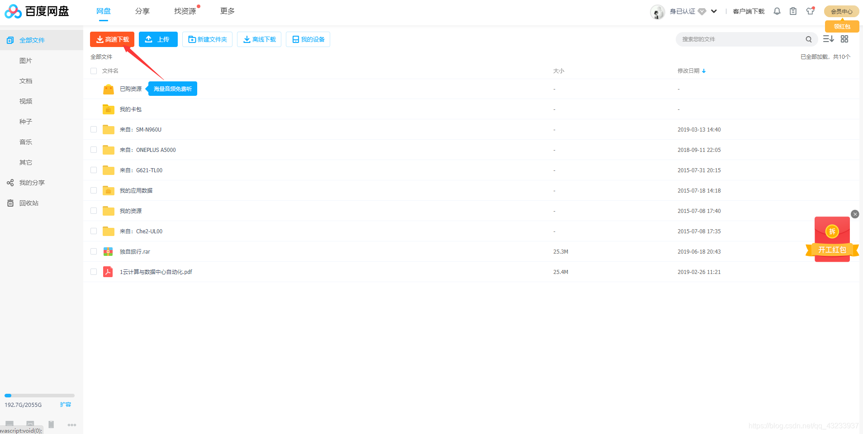Open notifications bell icon

coord(777,11)
